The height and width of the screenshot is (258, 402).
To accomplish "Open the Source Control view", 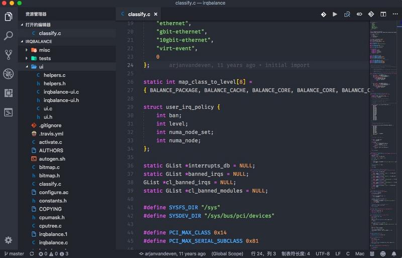I will click(9, 55).
